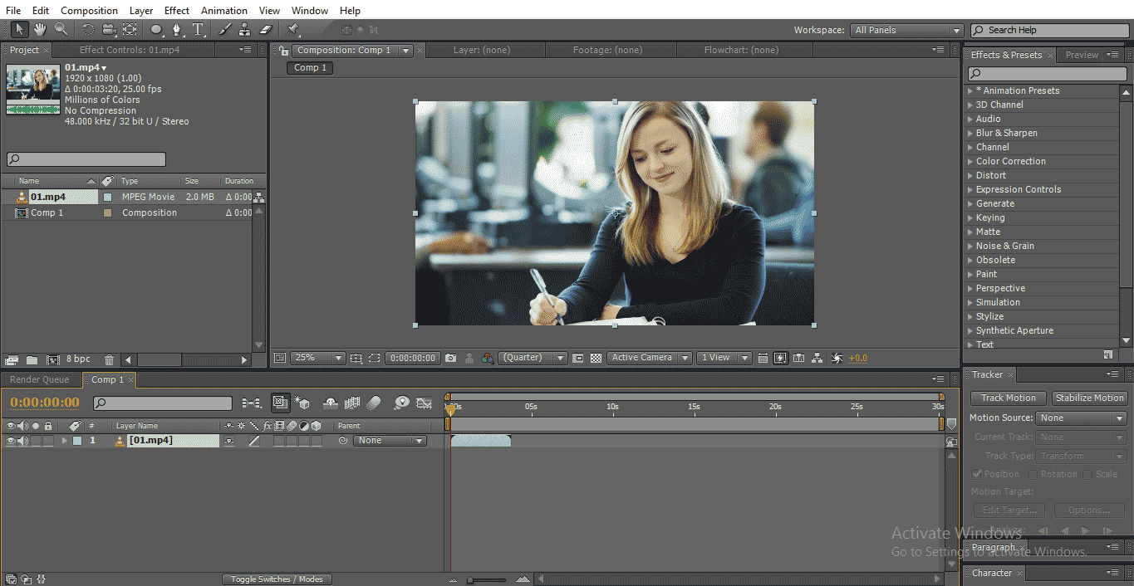Select the Zoom tool
The height and width of the screenshot is (586, 1134).
pyautogui.click(x=60, y=29)
